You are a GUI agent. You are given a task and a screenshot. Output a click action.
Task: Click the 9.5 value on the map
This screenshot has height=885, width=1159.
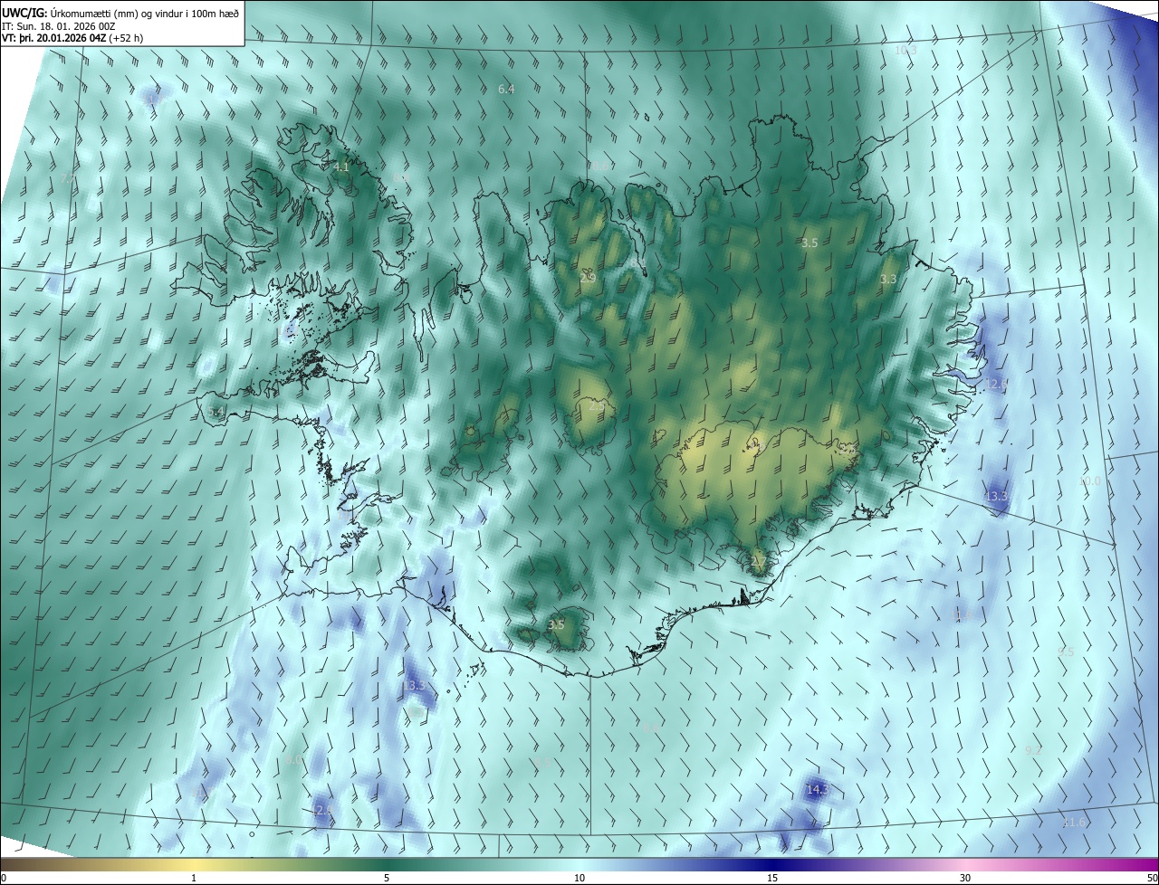[x=1066, y=652]
